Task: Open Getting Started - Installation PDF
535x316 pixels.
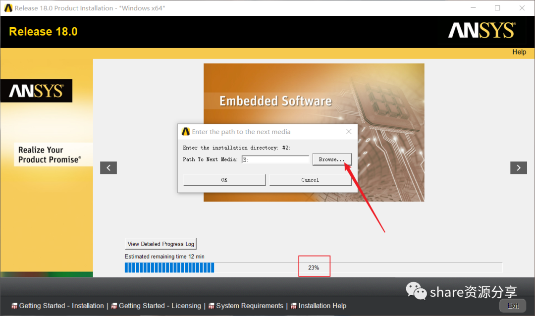Action: [61, 306]
